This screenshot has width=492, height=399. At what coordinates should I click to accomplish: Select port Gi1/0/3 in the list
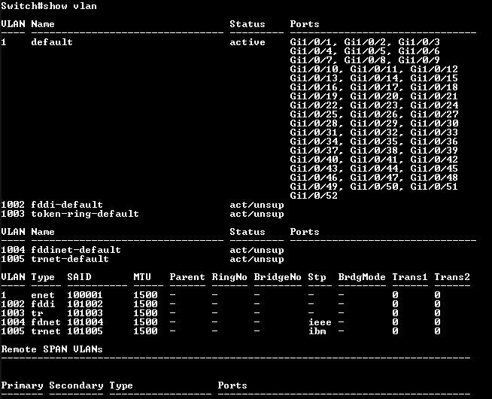tap(419, 42)
